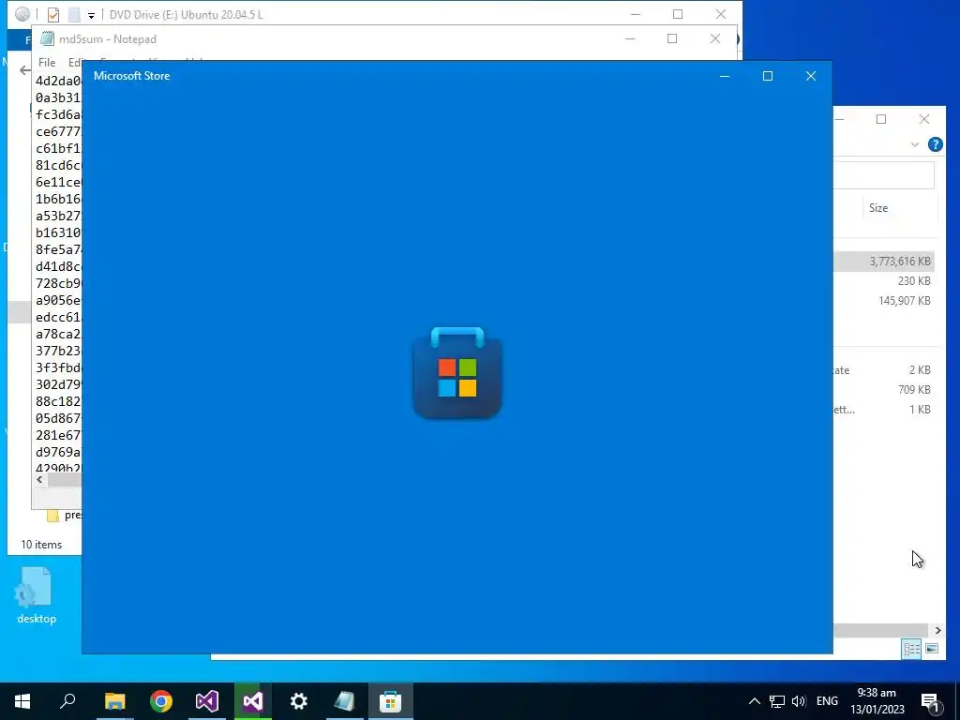
Task: Open the clock showing 9:38 am
Action: pos(877,701)
